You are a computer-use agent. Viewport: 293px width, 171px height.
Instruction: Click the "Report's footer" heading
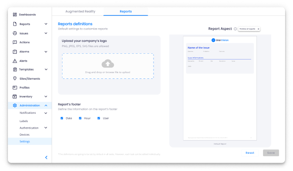[x=70, y=104]
